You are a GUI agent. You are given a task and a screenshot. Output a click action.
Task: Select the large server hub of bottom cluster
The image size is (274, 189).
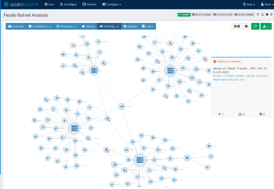[x=140, y=160]
